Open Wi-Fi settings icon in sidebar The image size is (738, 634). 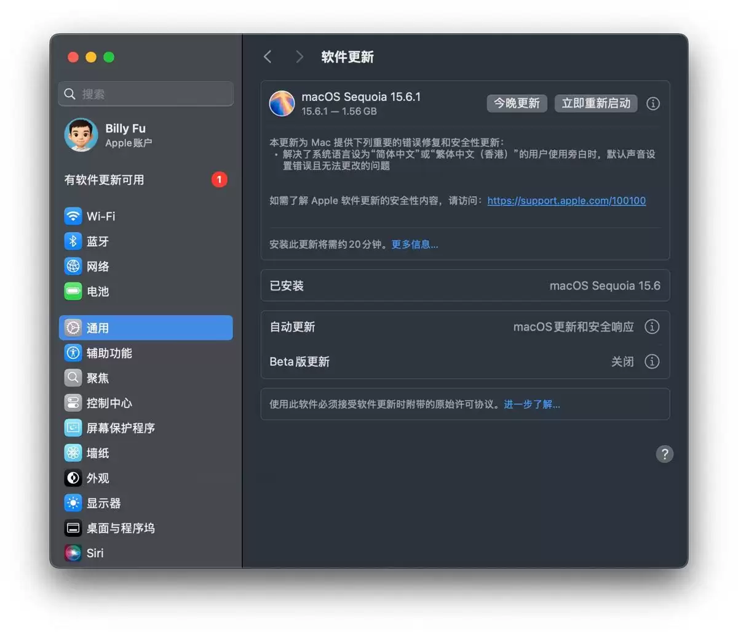[73, 216]
